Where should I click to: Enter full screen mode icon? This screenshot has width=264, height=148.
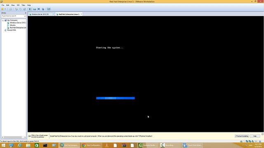click(39, 9)
